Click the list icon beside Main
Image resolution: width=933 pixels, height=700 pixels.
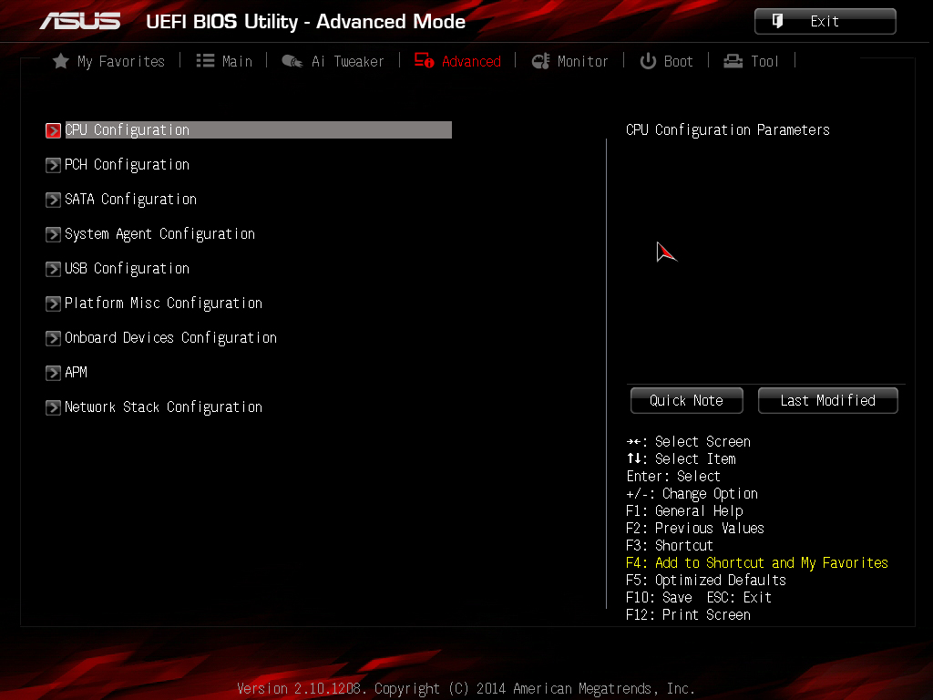tap(205, 61)
